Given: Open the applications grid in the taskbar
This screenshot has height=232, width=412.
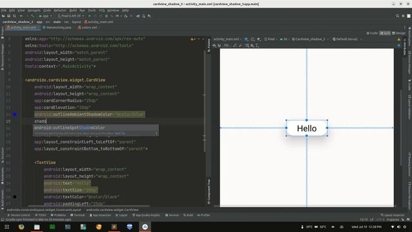Looking at the screenshot, I should click(7, 227).
